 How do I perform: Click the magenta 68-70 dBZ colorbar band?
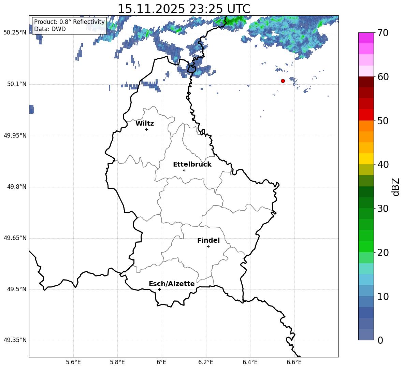[366, 38]
